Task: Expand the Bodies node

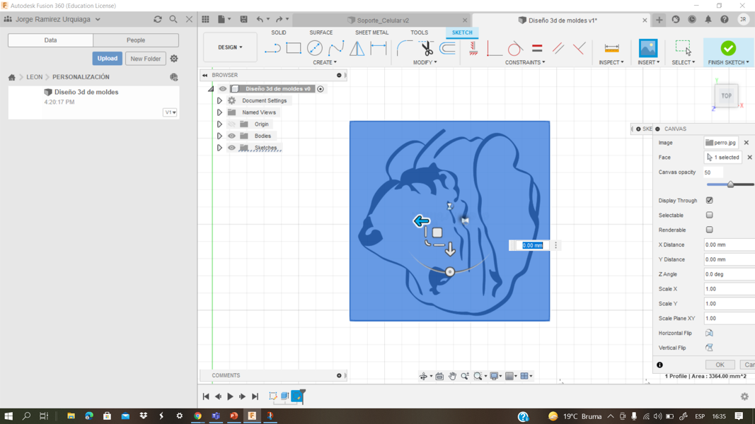Action: pos(219,136)
